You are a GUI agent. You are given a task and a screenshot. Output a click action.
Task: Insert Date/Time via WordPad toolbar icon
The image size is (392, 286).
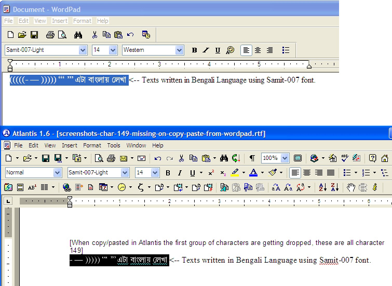pyautogui.click(x=146, y=34)
